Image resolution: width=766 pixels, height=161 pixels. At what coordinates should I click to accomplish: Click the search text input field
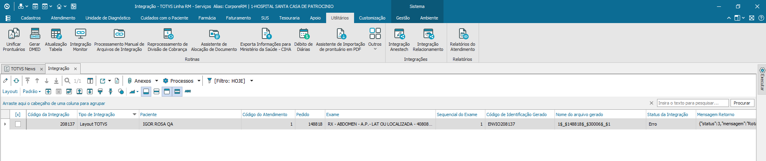pos(693,103)
